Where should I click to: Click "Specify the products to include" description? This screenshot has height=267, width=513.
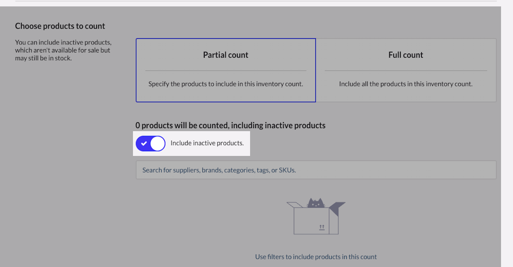[226, 84]
